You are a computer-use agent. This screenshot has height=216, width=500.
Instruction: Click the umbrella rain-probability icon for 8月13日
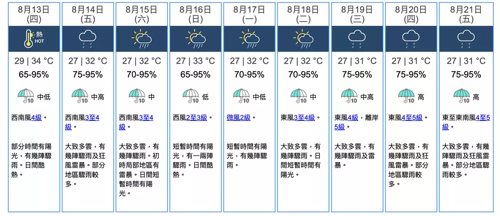click(x=26, y=96)
